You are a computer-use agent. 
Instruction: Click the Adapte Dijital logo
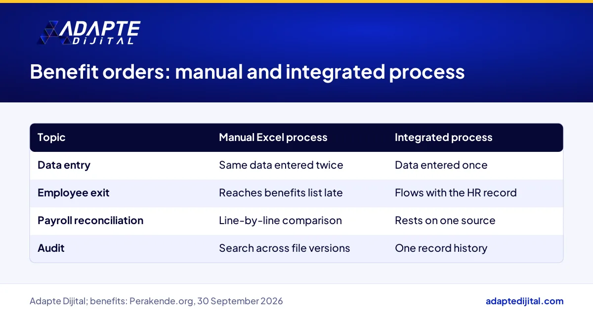point(89,33)
